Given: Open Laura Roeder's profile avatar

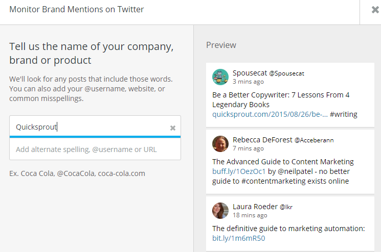Looking at the screenshot, I should click(x=220, y=211).
